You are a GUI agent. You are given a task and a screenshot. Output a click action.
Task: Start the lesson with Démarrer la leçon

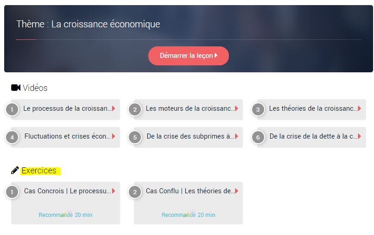188,56
